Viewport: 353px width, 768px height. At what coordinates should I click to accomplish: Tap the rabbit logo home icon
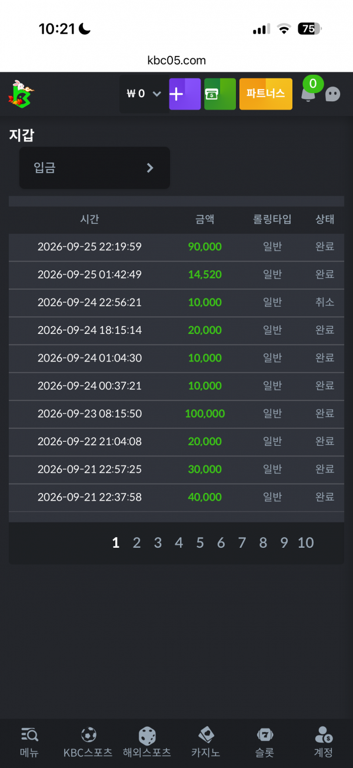point(21,94)
